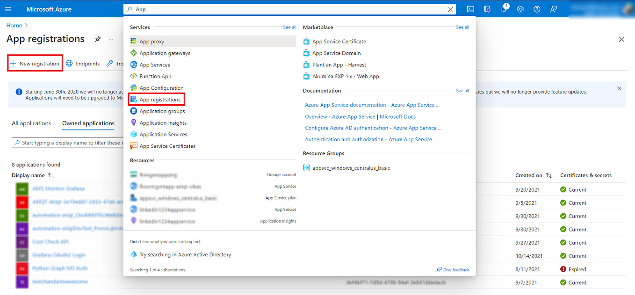The image size is (635, 295).
Task: Open the Settings gear icon
Action: coord(520,9)
